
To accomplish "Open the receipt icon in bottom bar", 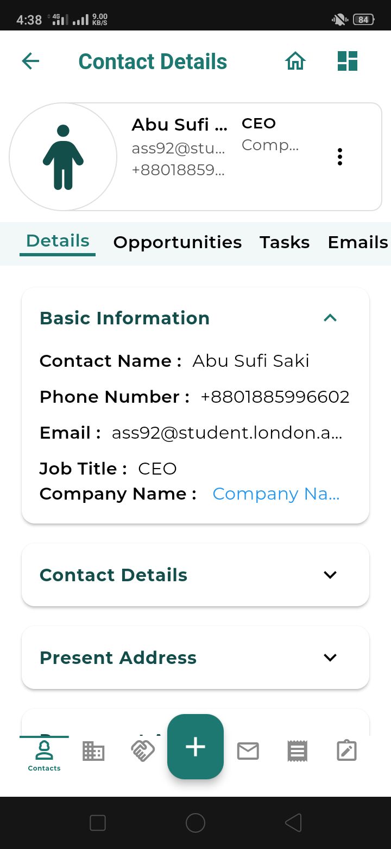I will (297, 752).
